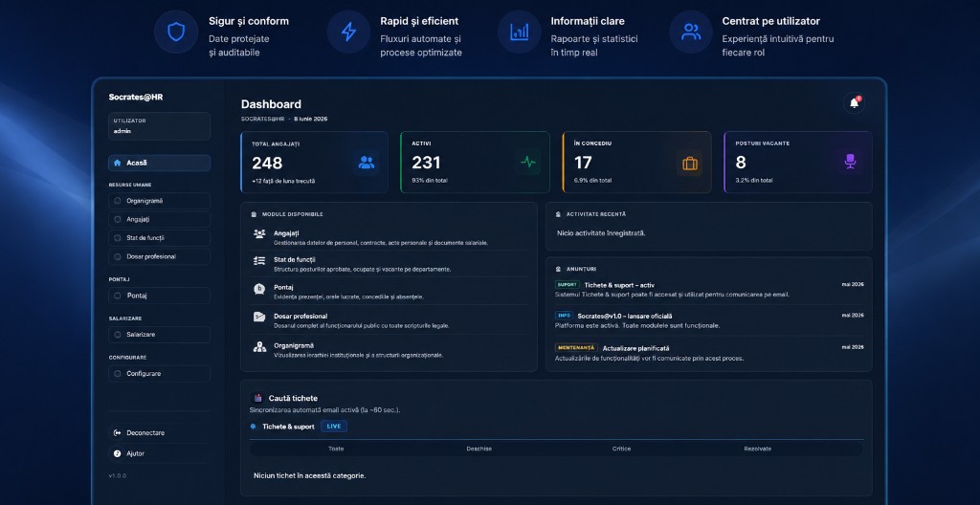Click the Dosar profesional module folder icon
980x505 pixels.
(x=259, y=317)
